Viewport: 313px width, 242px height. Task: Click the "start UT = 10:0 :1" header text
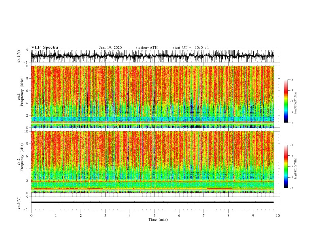point(191,47)
